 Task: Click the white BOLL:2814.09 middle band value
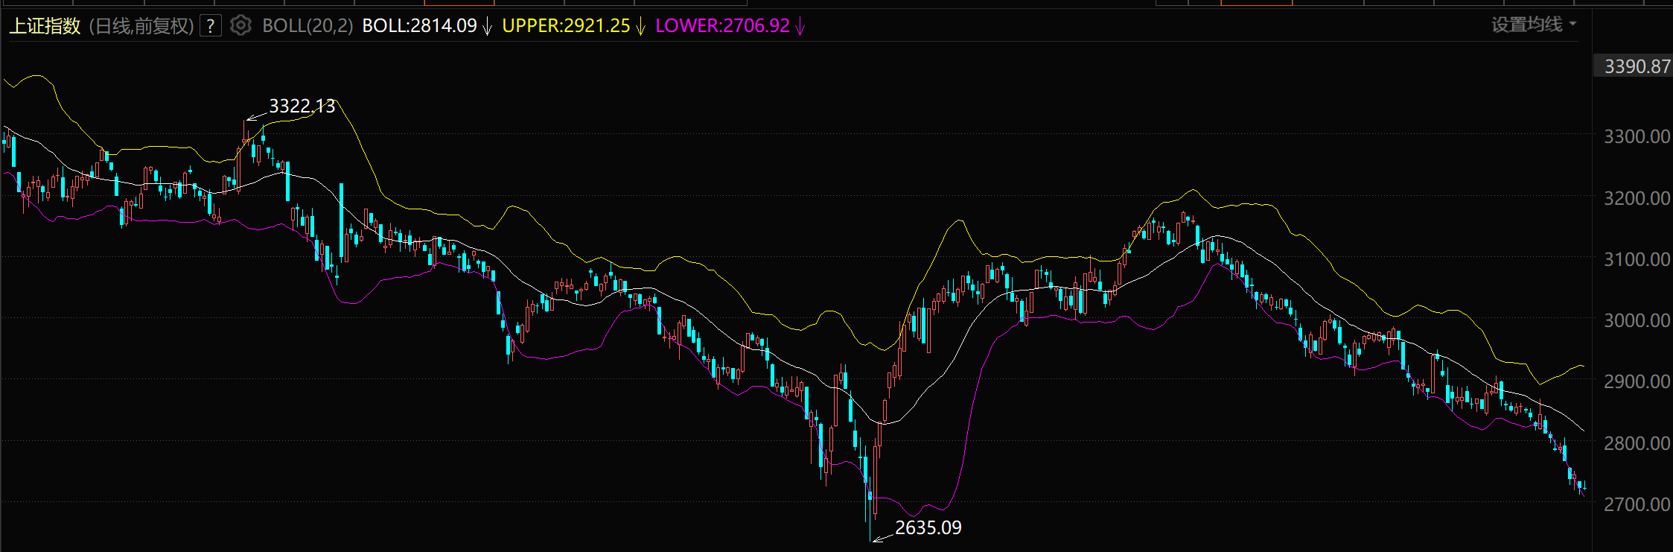[419, 26]
